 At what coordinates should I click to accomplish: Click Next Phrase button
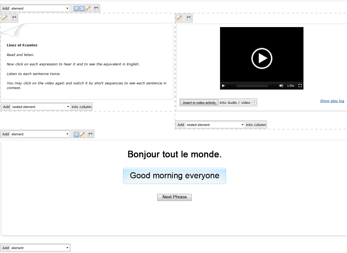pyautogui.click(x=174, y=197)
